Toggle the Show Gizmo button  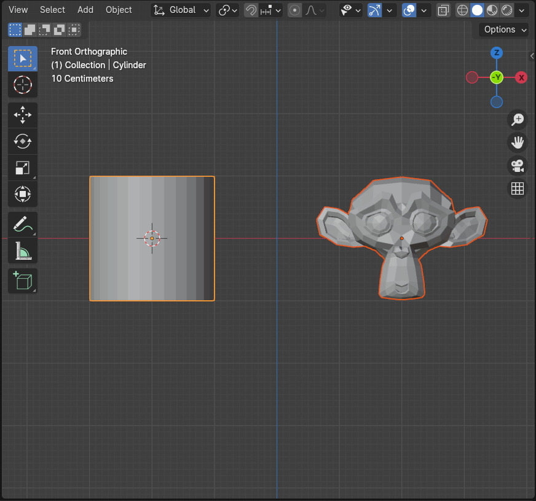pos(375,10)
